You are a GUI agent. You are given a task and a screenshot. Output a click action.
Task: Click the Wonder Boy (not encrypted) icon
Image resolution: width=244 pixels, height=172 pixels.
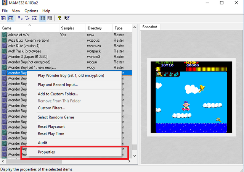pos(4,62)
